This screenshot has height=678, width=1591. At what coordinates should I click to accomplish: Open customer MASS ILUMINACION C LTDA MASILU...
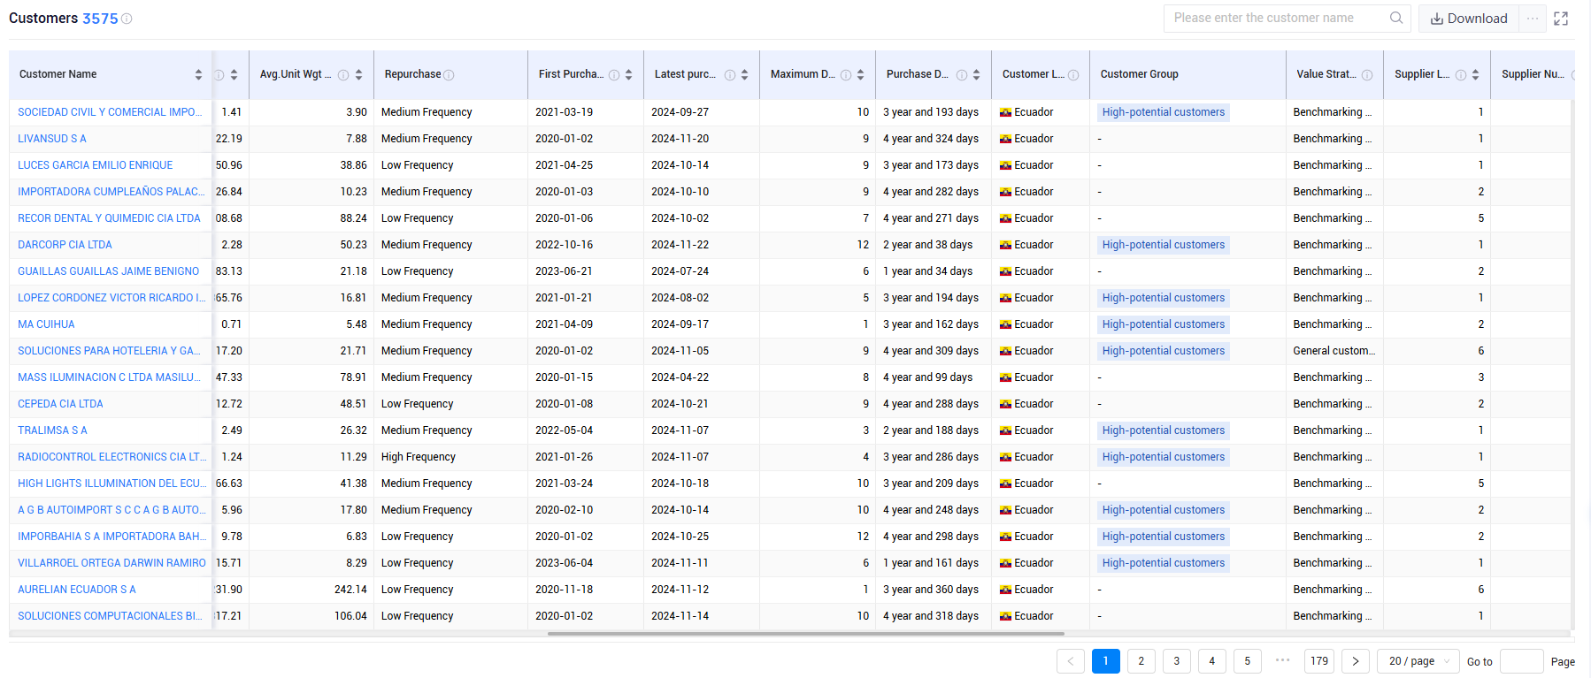109,377
